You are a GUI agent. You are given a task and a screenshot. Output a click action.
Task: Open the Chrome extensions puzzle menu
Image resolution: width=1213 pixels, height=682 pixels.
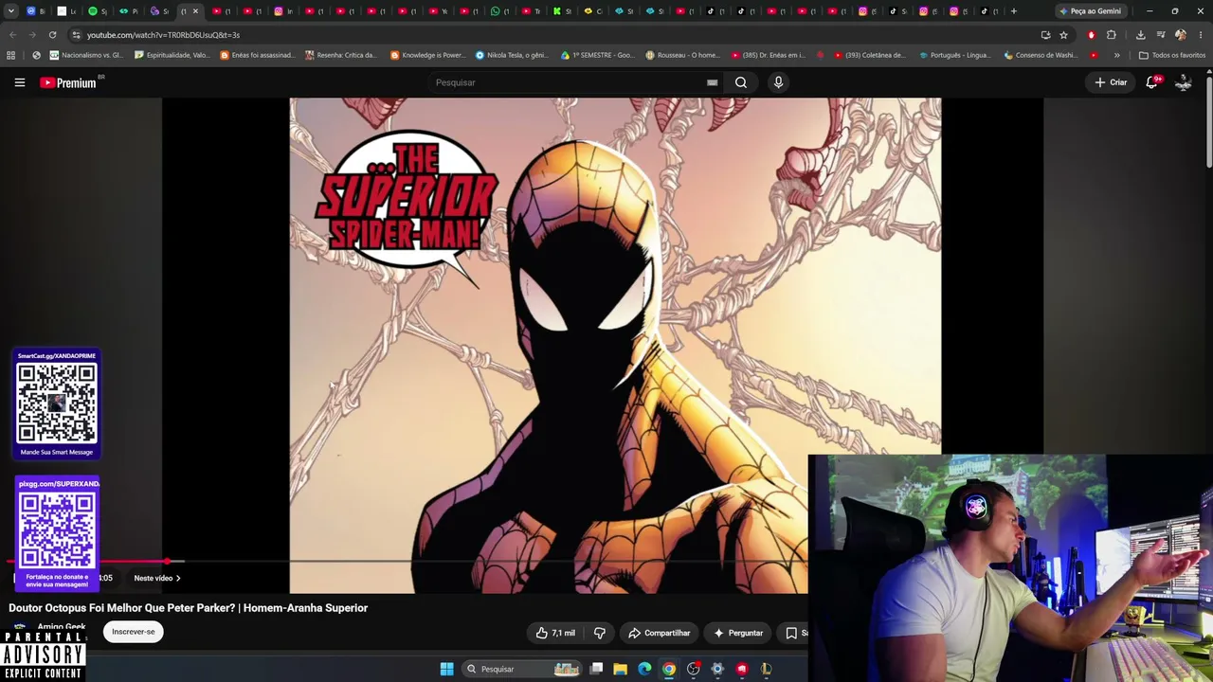click(x=1112, y=35)
